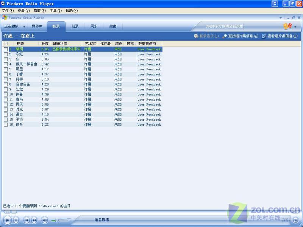Click the E:\Download rip destination status text
The width and height of the screenshot is (303, 227).
(37, 206)
